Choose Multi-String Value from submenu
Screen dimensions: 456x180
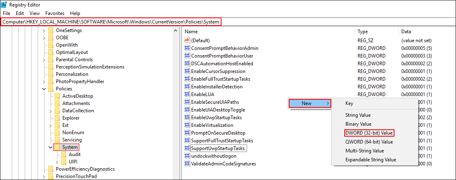pyautogui.click(x=365, y=150)
